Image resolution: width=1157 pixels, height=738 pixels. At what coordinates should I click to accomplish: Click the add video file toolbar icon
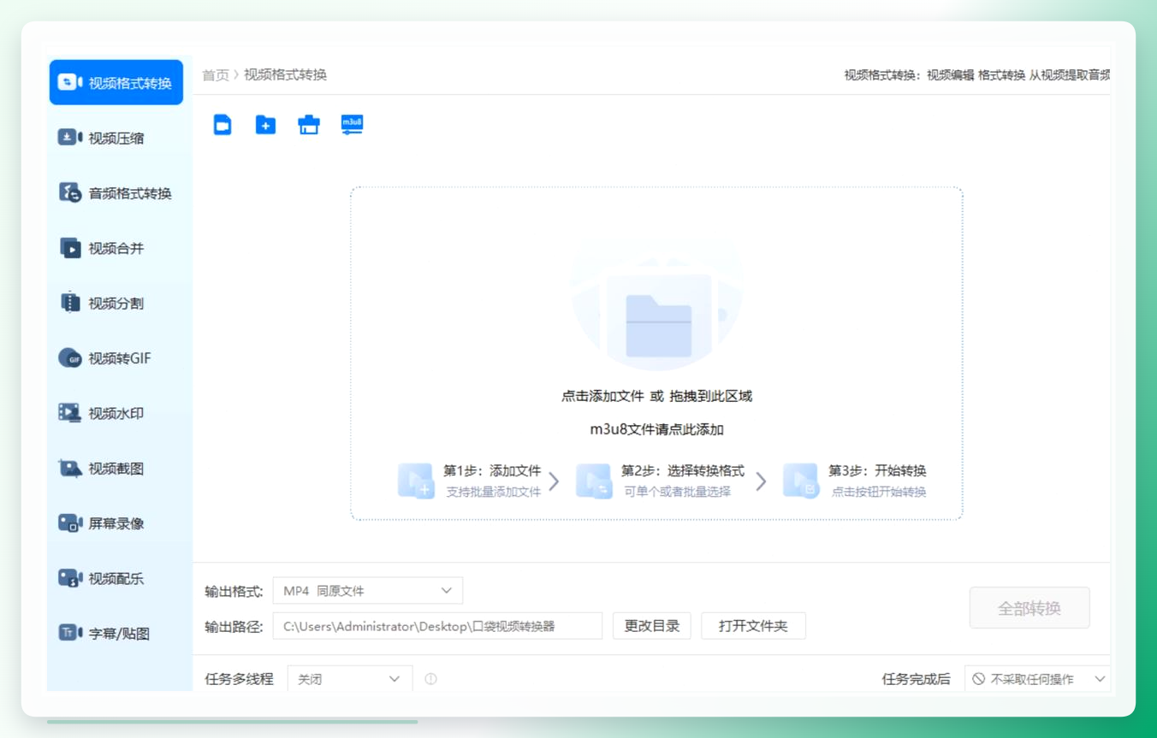(x=222, y=125)
